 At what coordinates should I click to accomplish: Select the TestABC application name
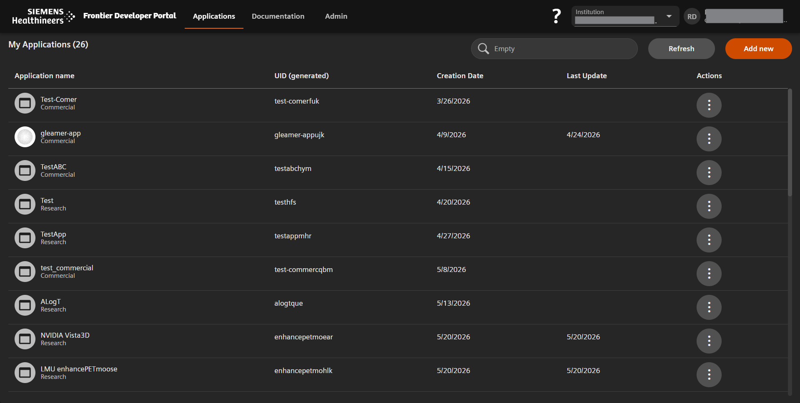[x=53, y=167]
